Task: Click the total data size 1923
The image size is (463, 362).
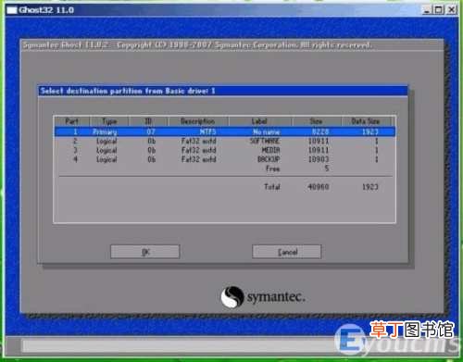Action: (370, 187)
